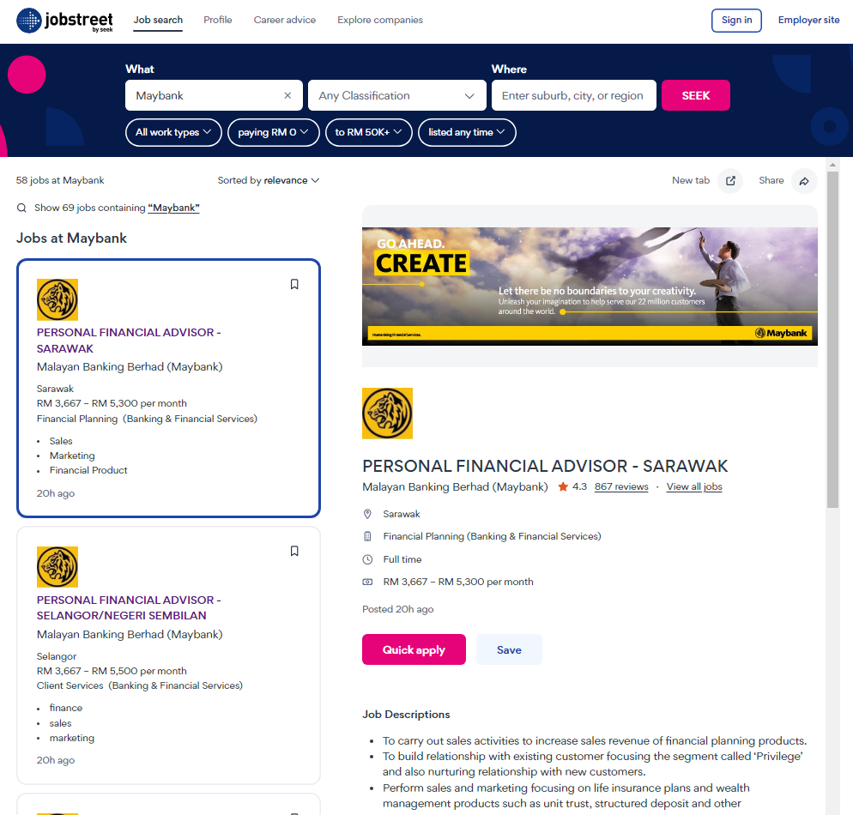Go to the Job search tab
The image size is (853, 815).
(158, 20)
